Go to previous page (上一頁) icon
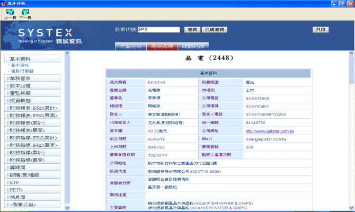Screen dimensions: 355x212 10,14
